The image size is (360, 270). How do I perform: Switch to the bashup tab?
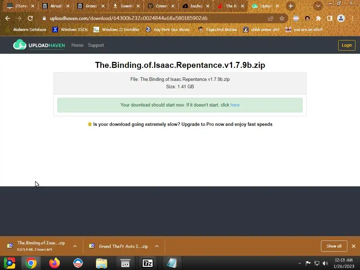click(195, 6)
